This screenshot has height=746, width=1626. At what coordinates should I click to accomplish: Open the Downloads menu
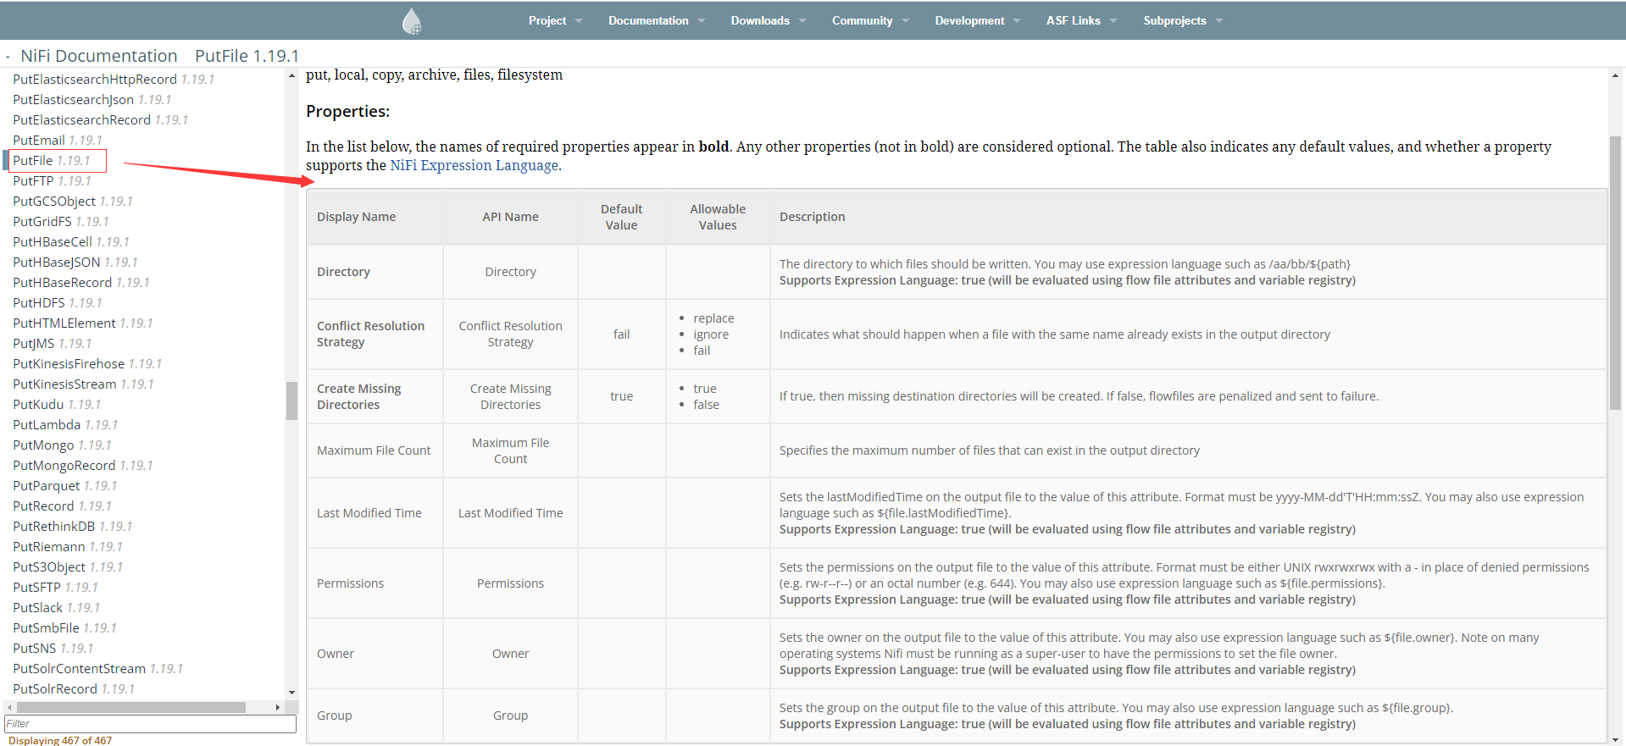click(768, 21)
